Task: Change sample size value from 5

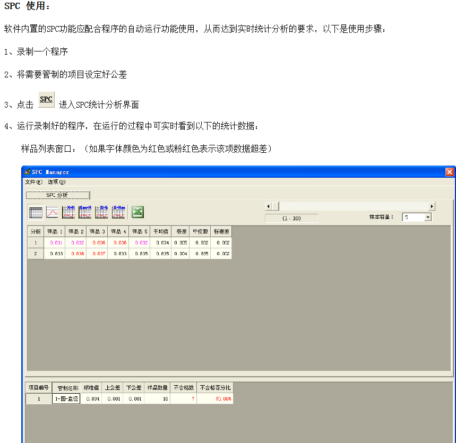Action: point(414,218)
